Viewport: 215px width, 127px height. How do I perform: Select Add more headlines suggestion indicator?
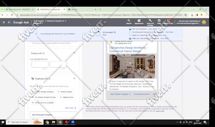coord(130,29)
